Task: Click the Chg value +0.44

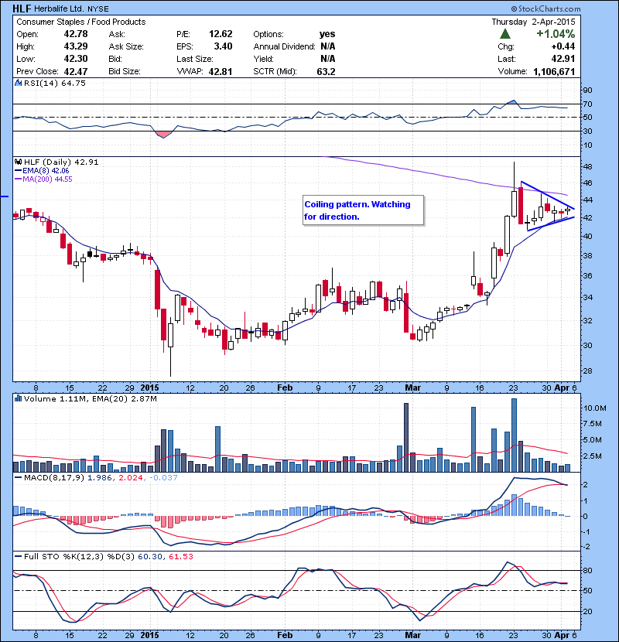Action: pos(563,46)
